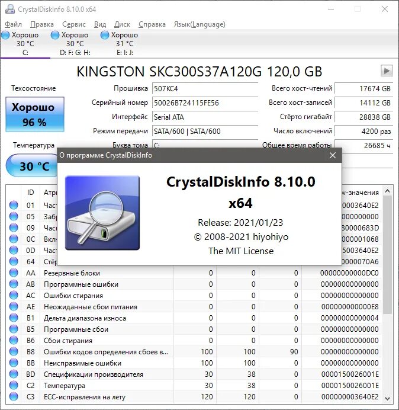The width and height of the screenshot is (399, 410).
Task: Click raw value 0000000000DC0
Action: pos(349,273)
